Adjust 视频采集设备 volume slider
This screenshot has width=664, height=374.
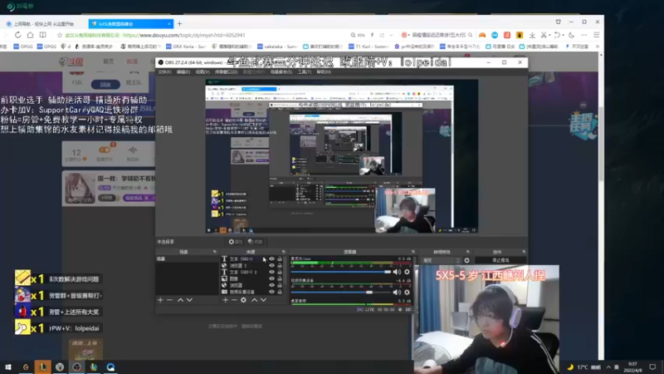tap(341, 293)
